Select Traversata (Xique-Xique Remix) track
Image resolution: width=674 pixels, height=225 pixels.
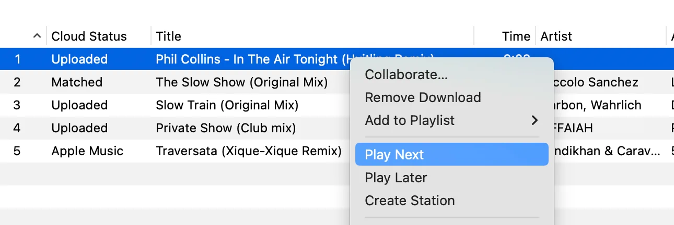(x=248, y=151)
